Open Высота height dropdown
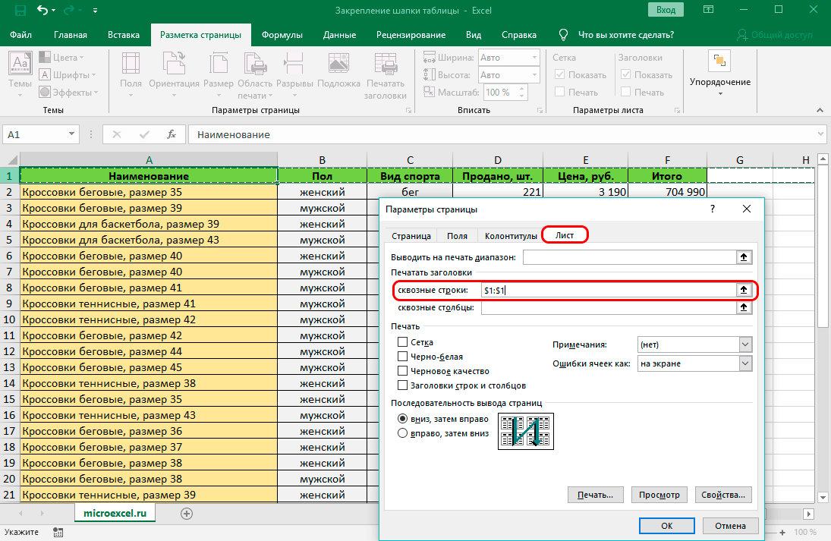Viewport: 831px width, 541px height. pyautogui.click(x=534, y=74)
